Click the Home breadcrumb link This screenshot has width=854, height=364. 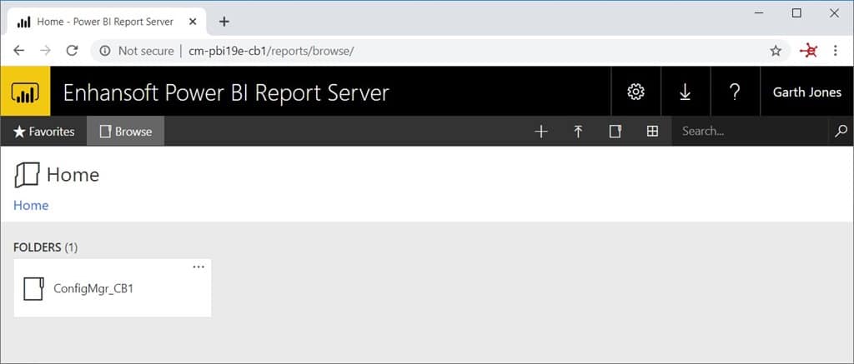(31, 205)
